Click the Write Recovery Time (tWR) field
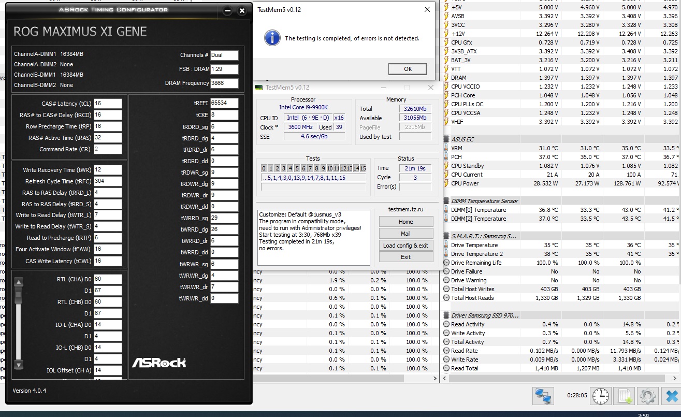 pyautogui.click(x=108, y=170)
